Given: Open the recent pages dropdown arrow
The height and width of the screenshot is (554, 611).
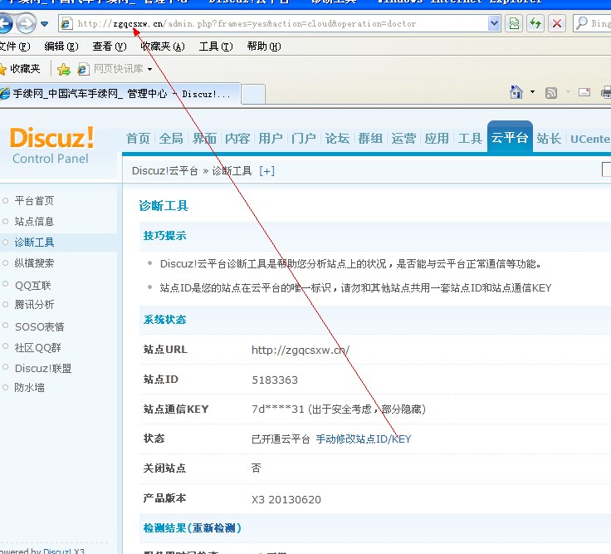Looking at the screenshot, I should pos(45,24).
